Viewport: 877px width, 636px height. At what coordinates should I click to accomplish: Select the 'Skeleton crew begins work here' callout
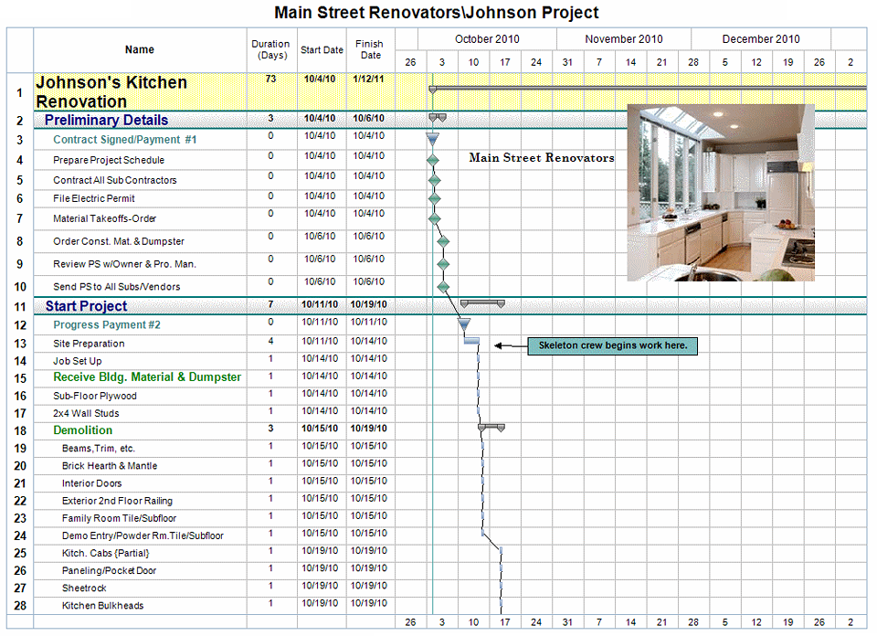tap(612, 345)
